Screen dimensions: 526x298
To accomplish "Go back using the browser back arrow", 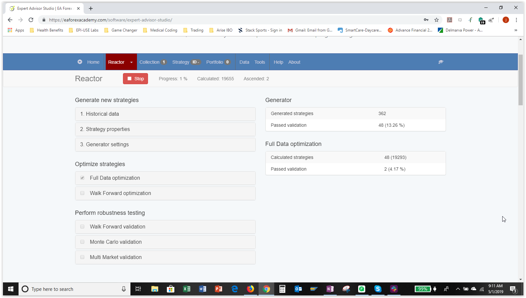I will pyautogui.click(x=10, y=20).
